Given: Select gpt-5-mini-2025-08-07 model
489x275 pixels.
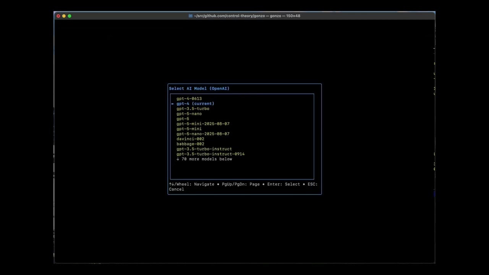Looking at the screenshot, I should point(203,124).
